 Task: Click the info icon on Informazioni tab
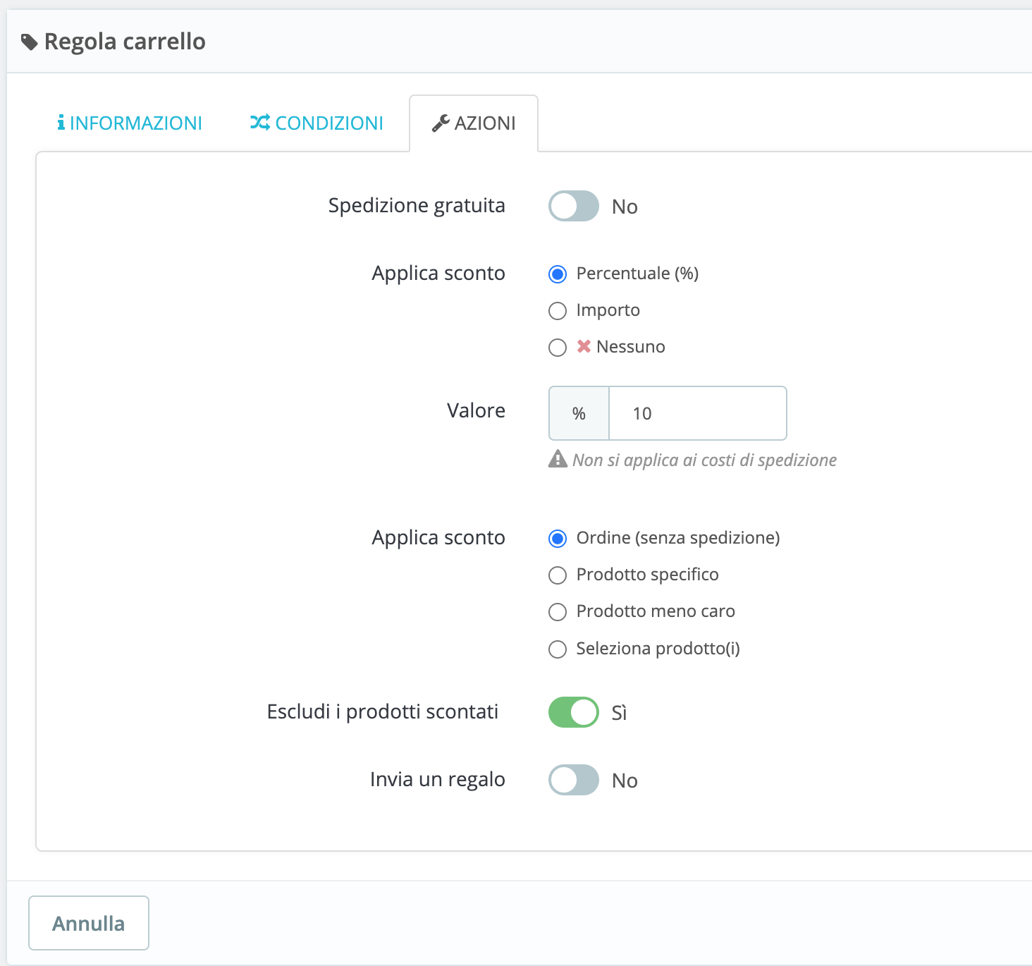[61, 123]
